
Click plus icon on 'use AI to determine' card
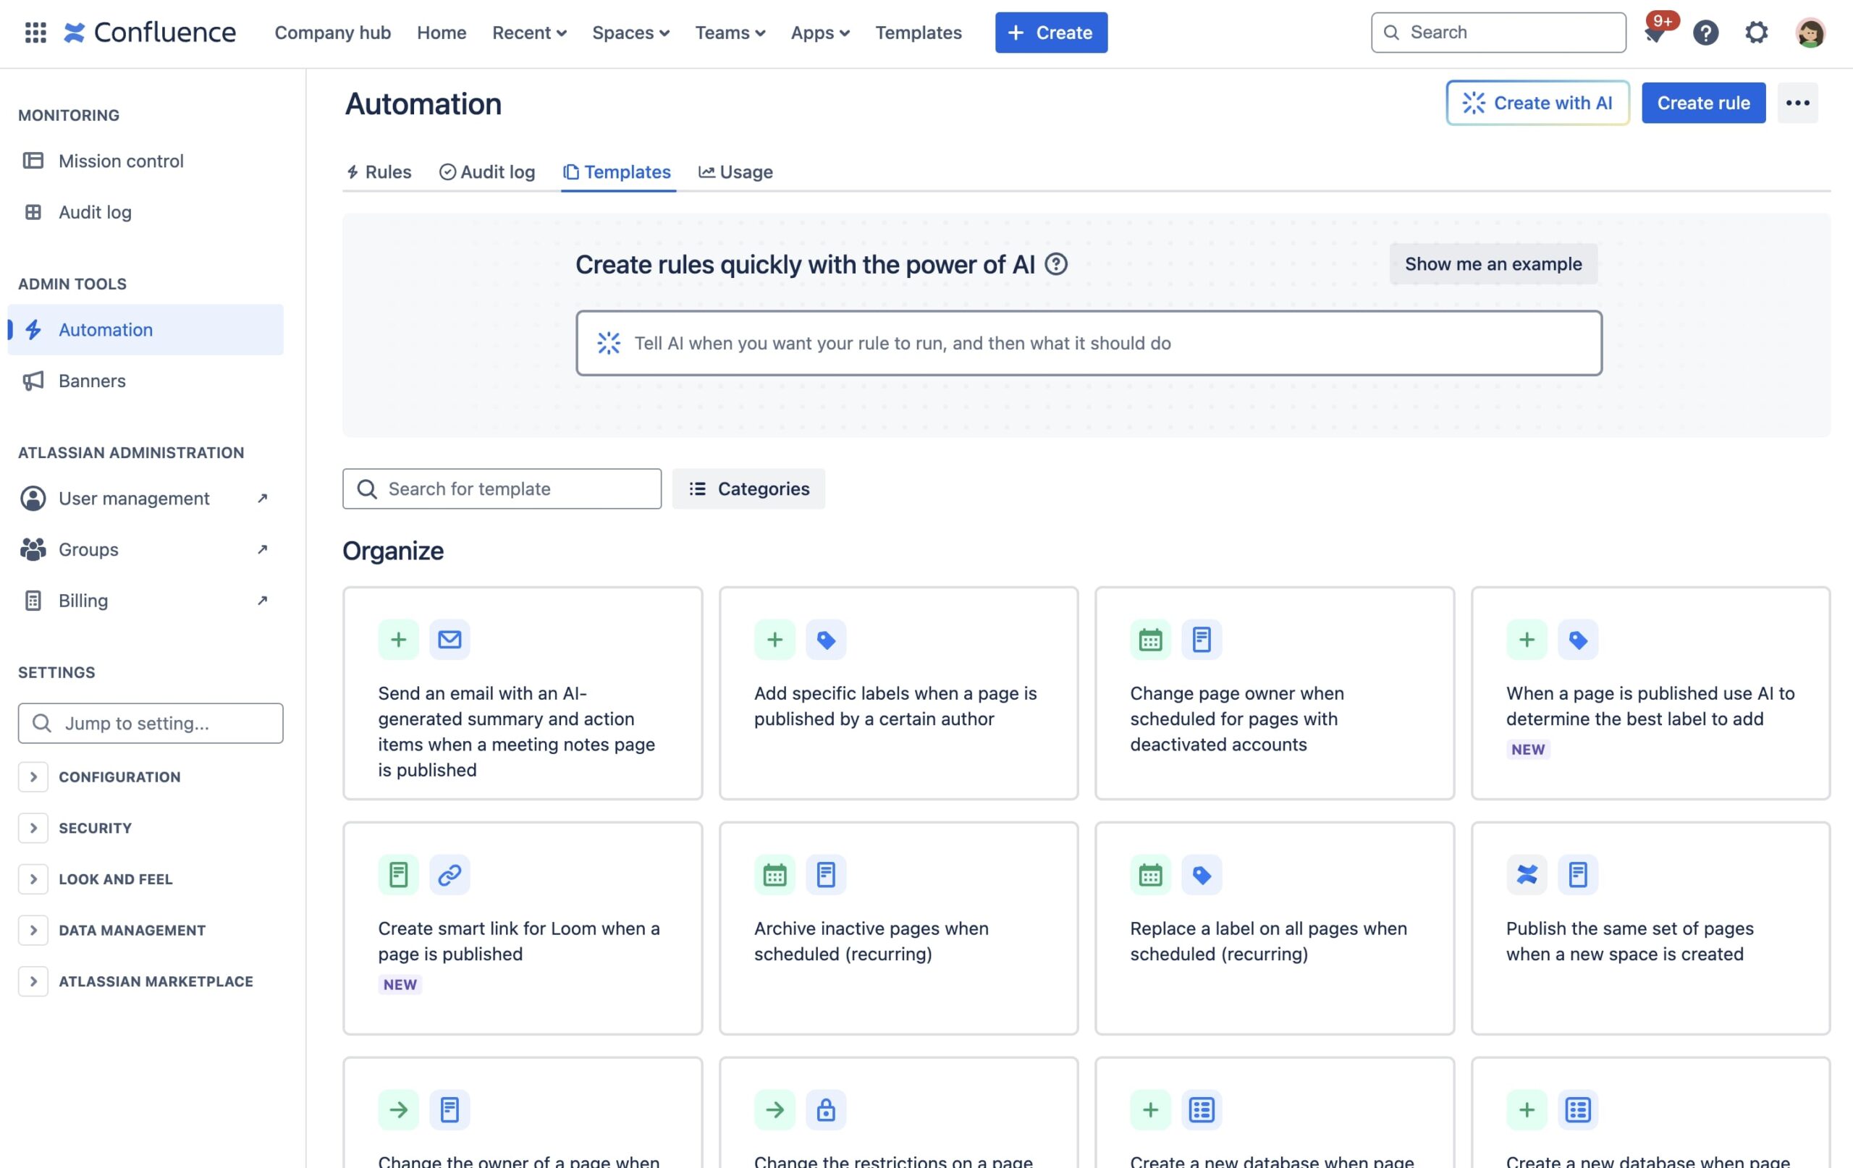(1527, 640)
